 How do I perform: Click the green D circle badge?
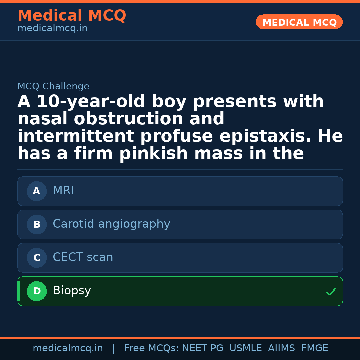[37, 291]
